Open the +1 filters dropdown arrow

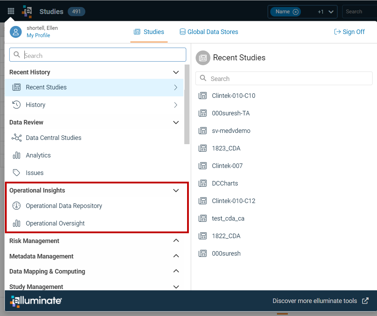coord(331,12)
